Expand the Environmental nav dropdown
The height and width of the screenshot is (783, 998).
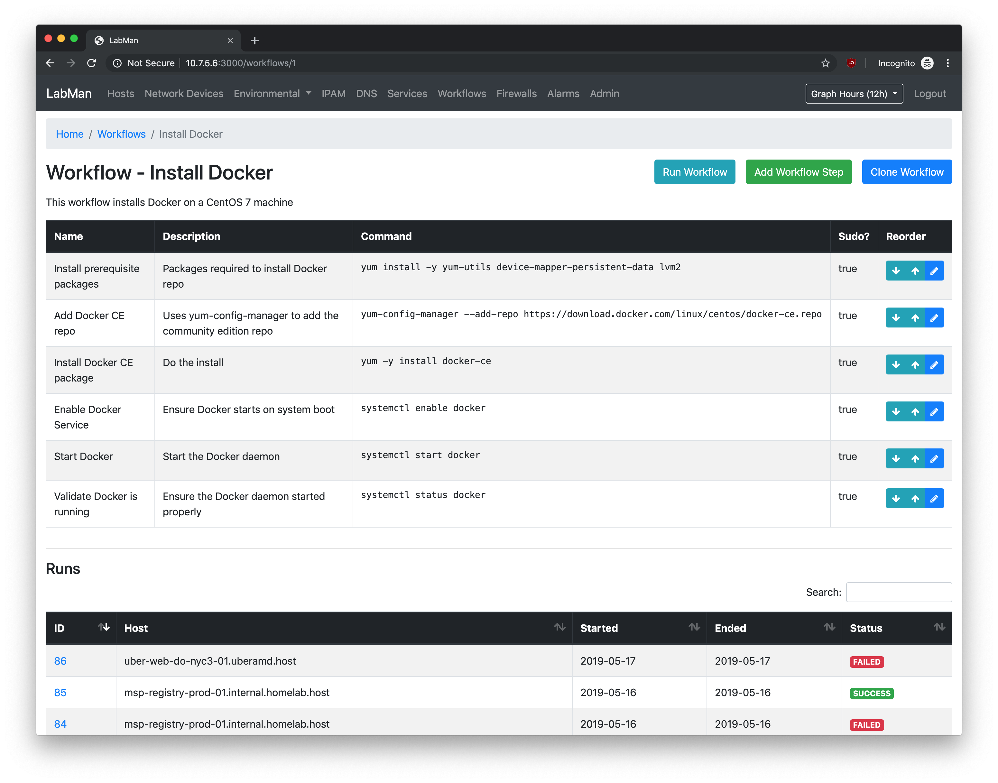click(272, 94)
